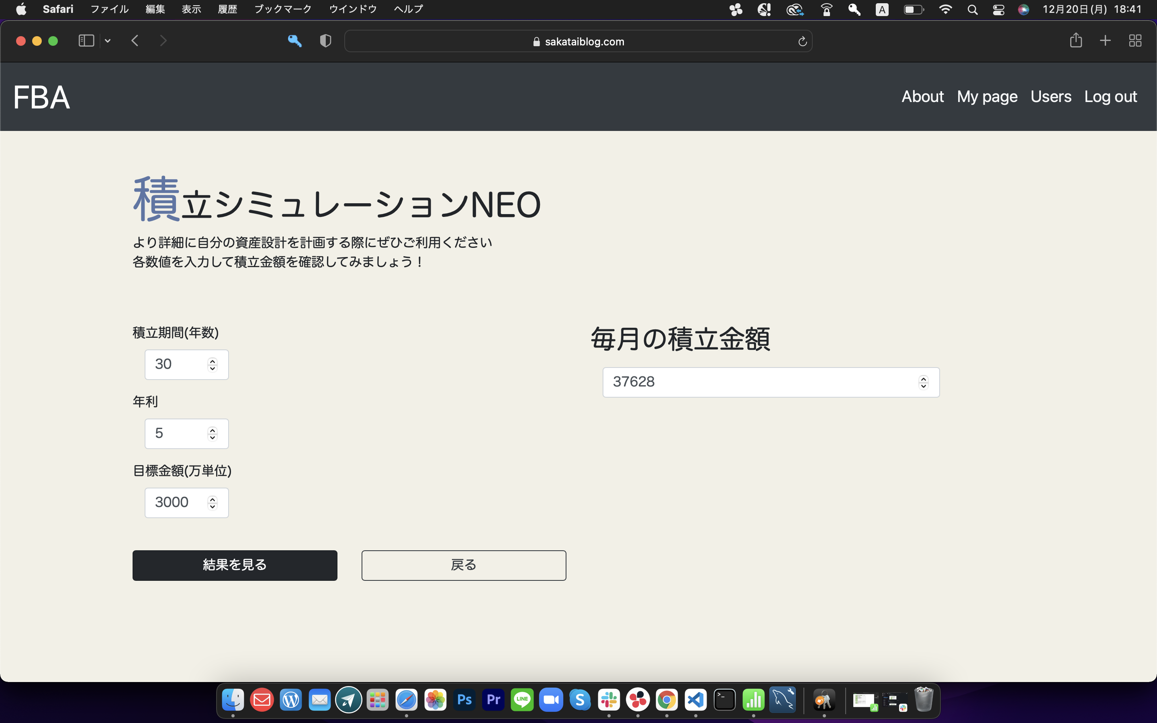
Task: Click the Safari share icon
Action: coord(1076,41)
